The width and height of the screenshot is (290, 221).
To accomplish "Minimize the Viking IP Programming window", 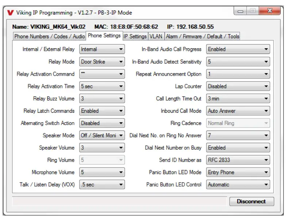I will pyautogui.click(x=240, y=11).
